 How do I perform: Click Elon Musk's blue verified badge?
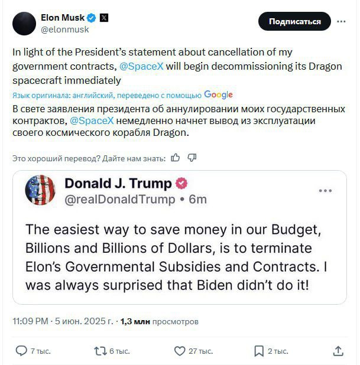tap(92, 18)
